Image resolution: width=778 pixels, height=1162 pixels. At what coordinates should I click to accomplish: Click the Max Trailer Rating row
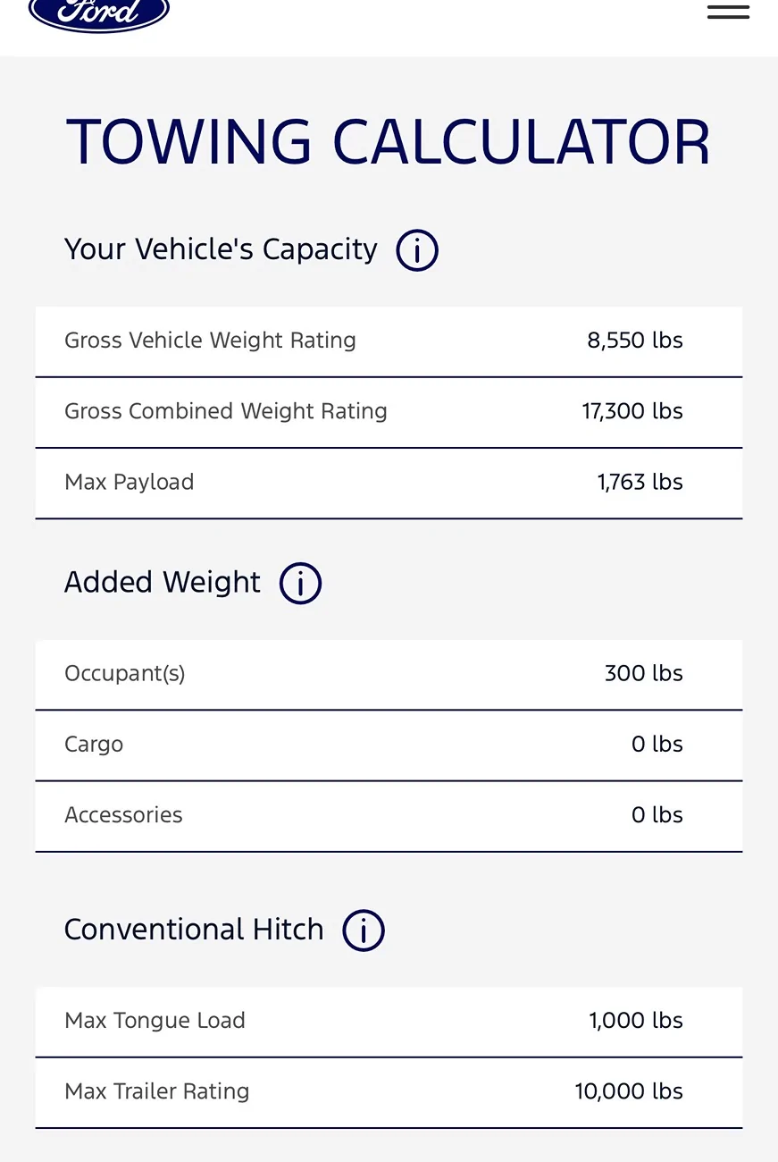coord(389,1091)
